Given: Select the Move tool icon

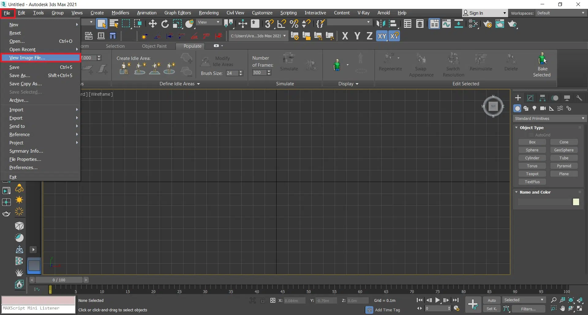Looking at the screenshot, I should point(153,24).
